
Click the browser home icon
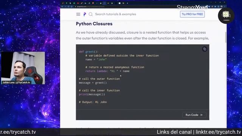coord(71,7)
